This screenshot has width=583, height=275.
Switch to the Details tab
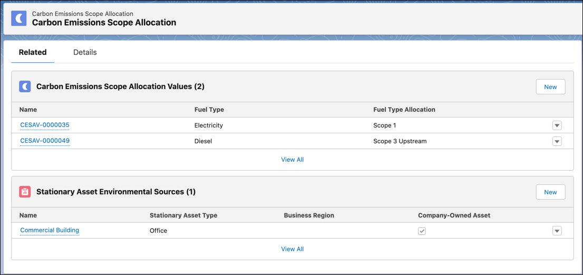[x=85, y=52]
